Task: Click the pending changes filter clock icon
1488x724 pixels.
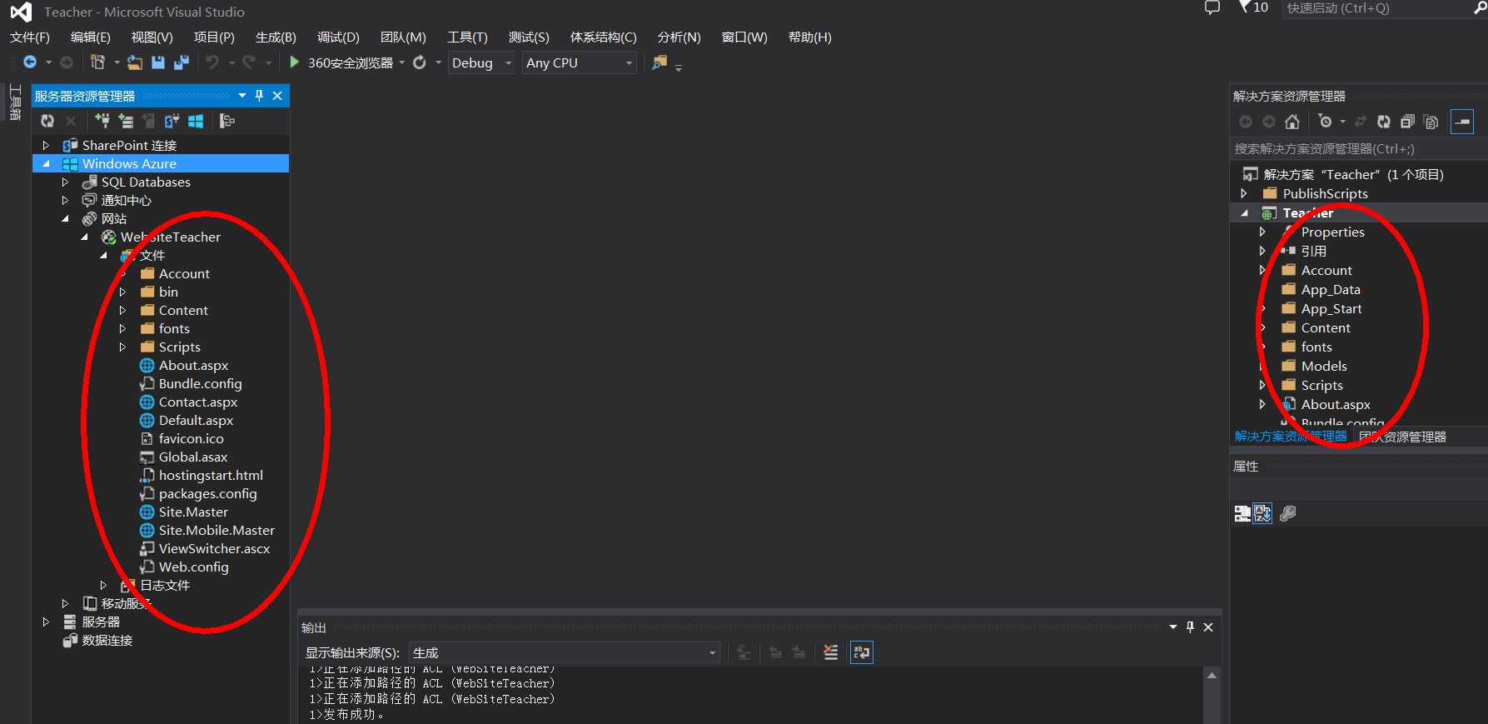Action: tap(1326, 122)
